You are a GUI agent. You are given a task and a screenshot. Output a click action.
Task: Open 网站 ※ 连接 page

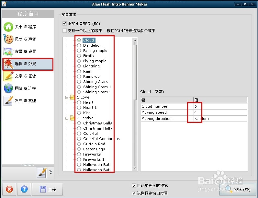[x=25, y=88]
